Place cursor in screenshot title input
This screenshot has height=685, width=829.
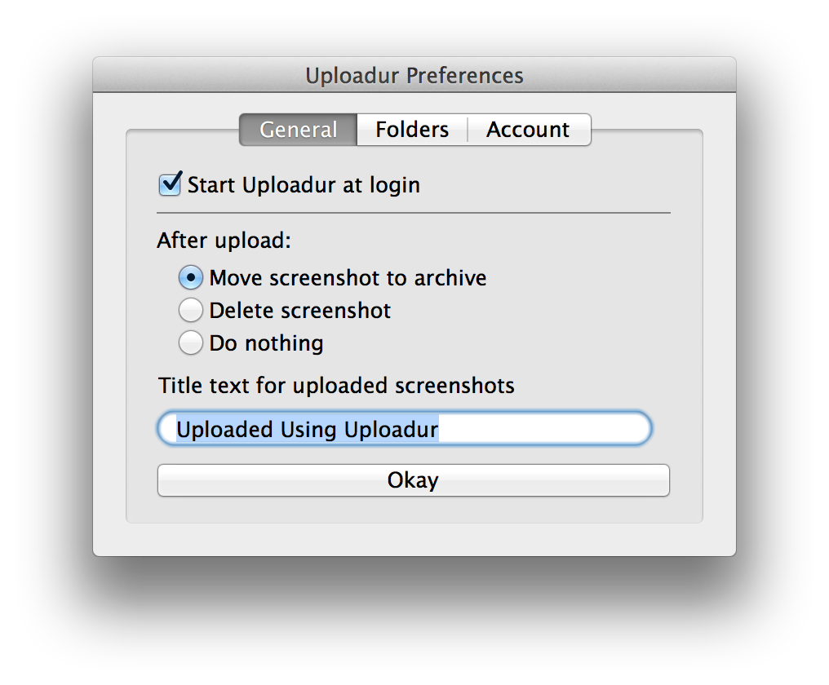pos(404,428)
